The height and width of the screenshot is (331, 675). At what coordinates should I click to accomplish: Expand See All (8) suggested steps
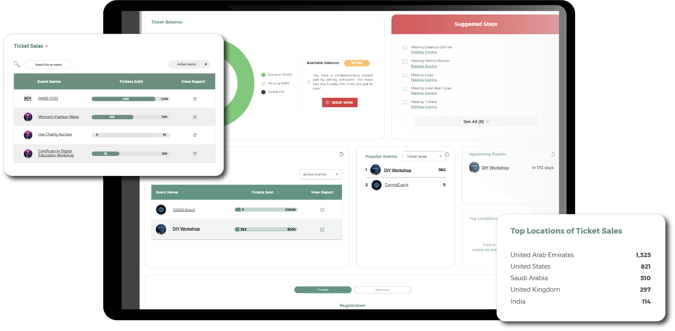[476, 122]
